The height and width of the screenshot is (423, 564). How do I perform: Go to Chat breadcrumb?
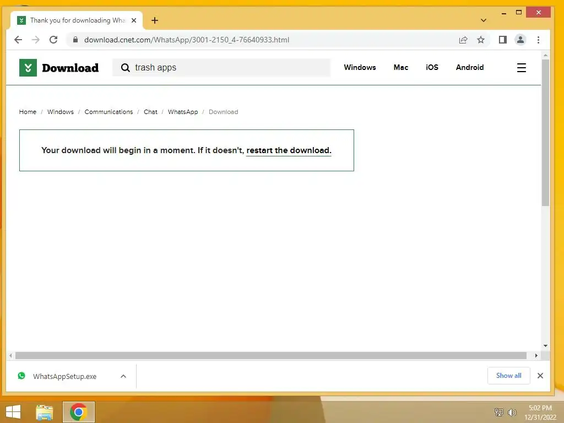click(x=150, y=112)
